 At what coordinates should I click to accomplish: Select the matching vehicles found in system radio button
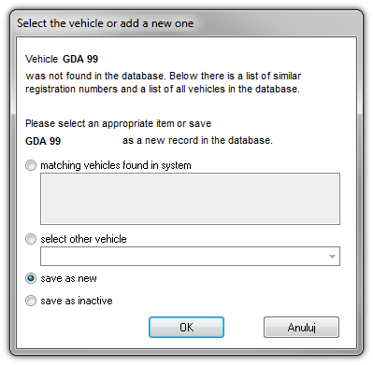31,165
